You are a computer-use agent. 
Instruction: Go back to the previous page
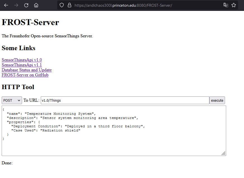[6, 5]
